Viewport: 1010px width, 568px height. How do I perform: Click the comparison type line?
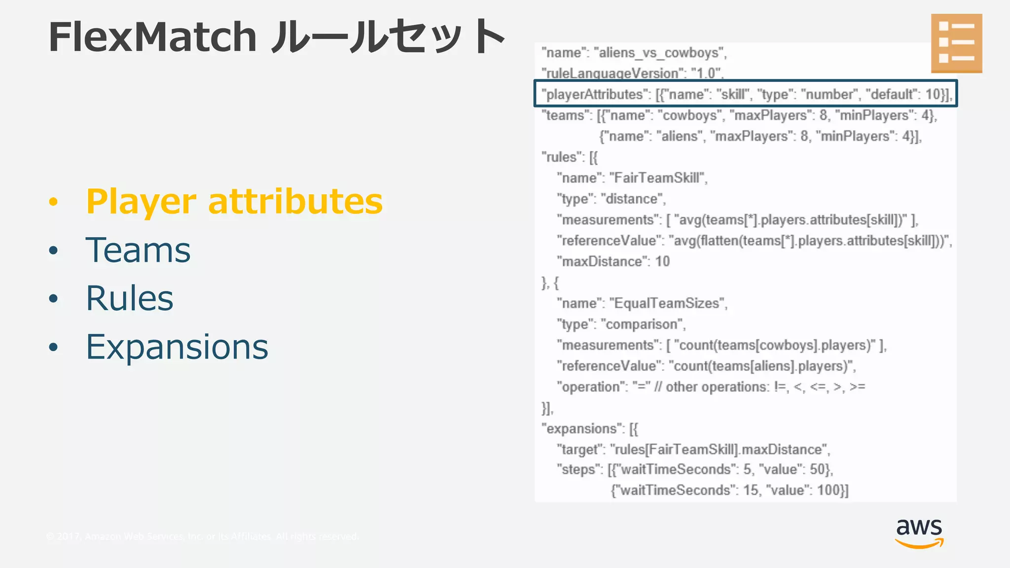click(621, 324)
